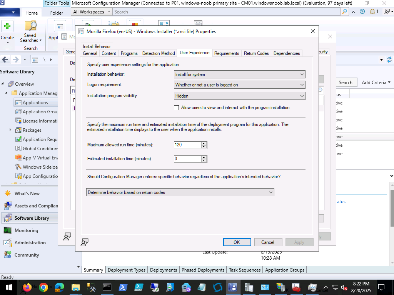Open the Task Sequences bottom tab
The image size is (394, 295).
245,270
